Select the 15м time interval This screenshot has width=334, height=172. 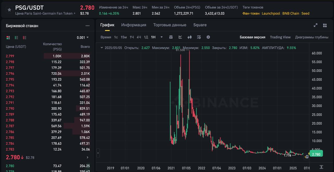124,37
